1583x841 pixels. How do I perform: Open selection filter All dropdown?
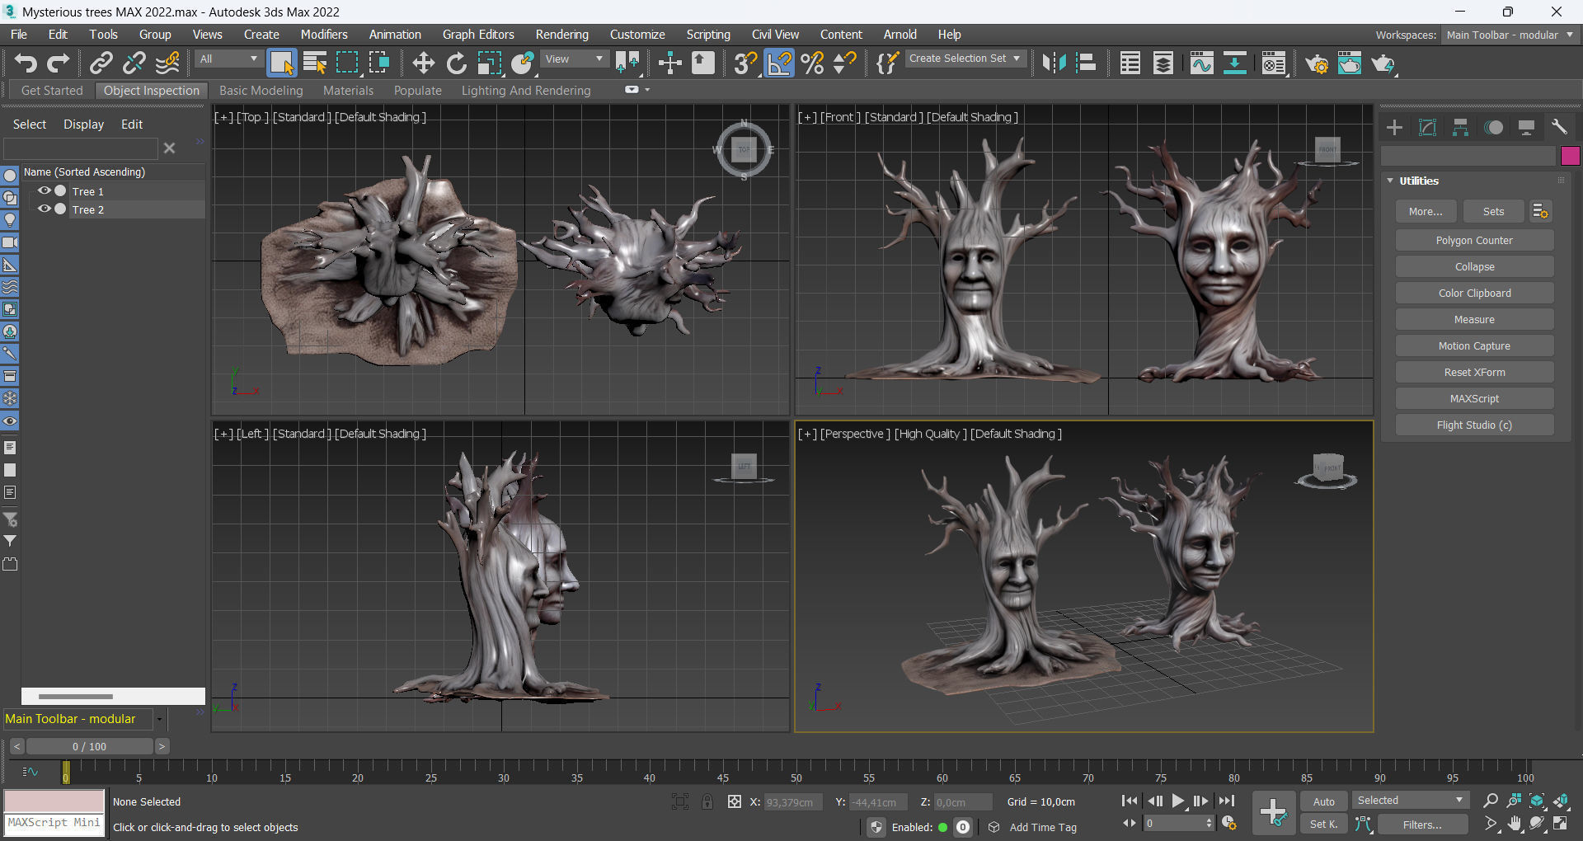[228, 59]
